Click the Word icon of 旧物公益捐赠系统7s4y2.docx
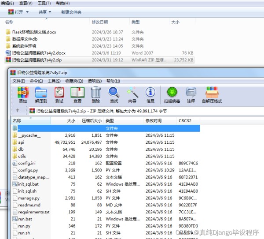The image size is (264, 239). [8, 53]
